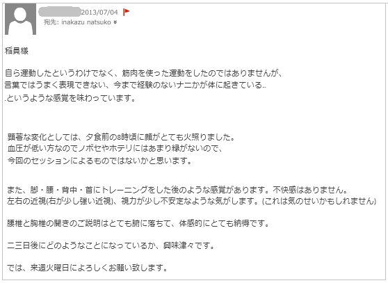Click the date 2013/07/04
388x283 pixels.
pyautogui.click(x=99, y=12)
